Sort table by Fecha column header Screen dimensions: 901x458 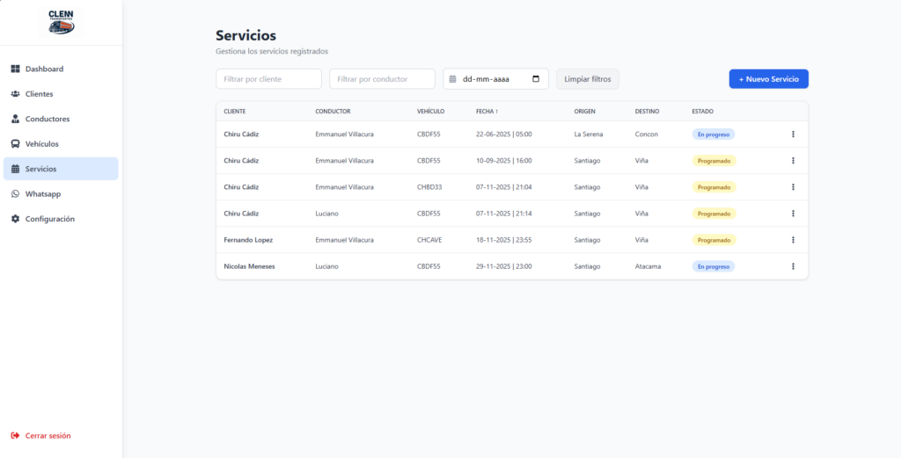tap(487, 112)
